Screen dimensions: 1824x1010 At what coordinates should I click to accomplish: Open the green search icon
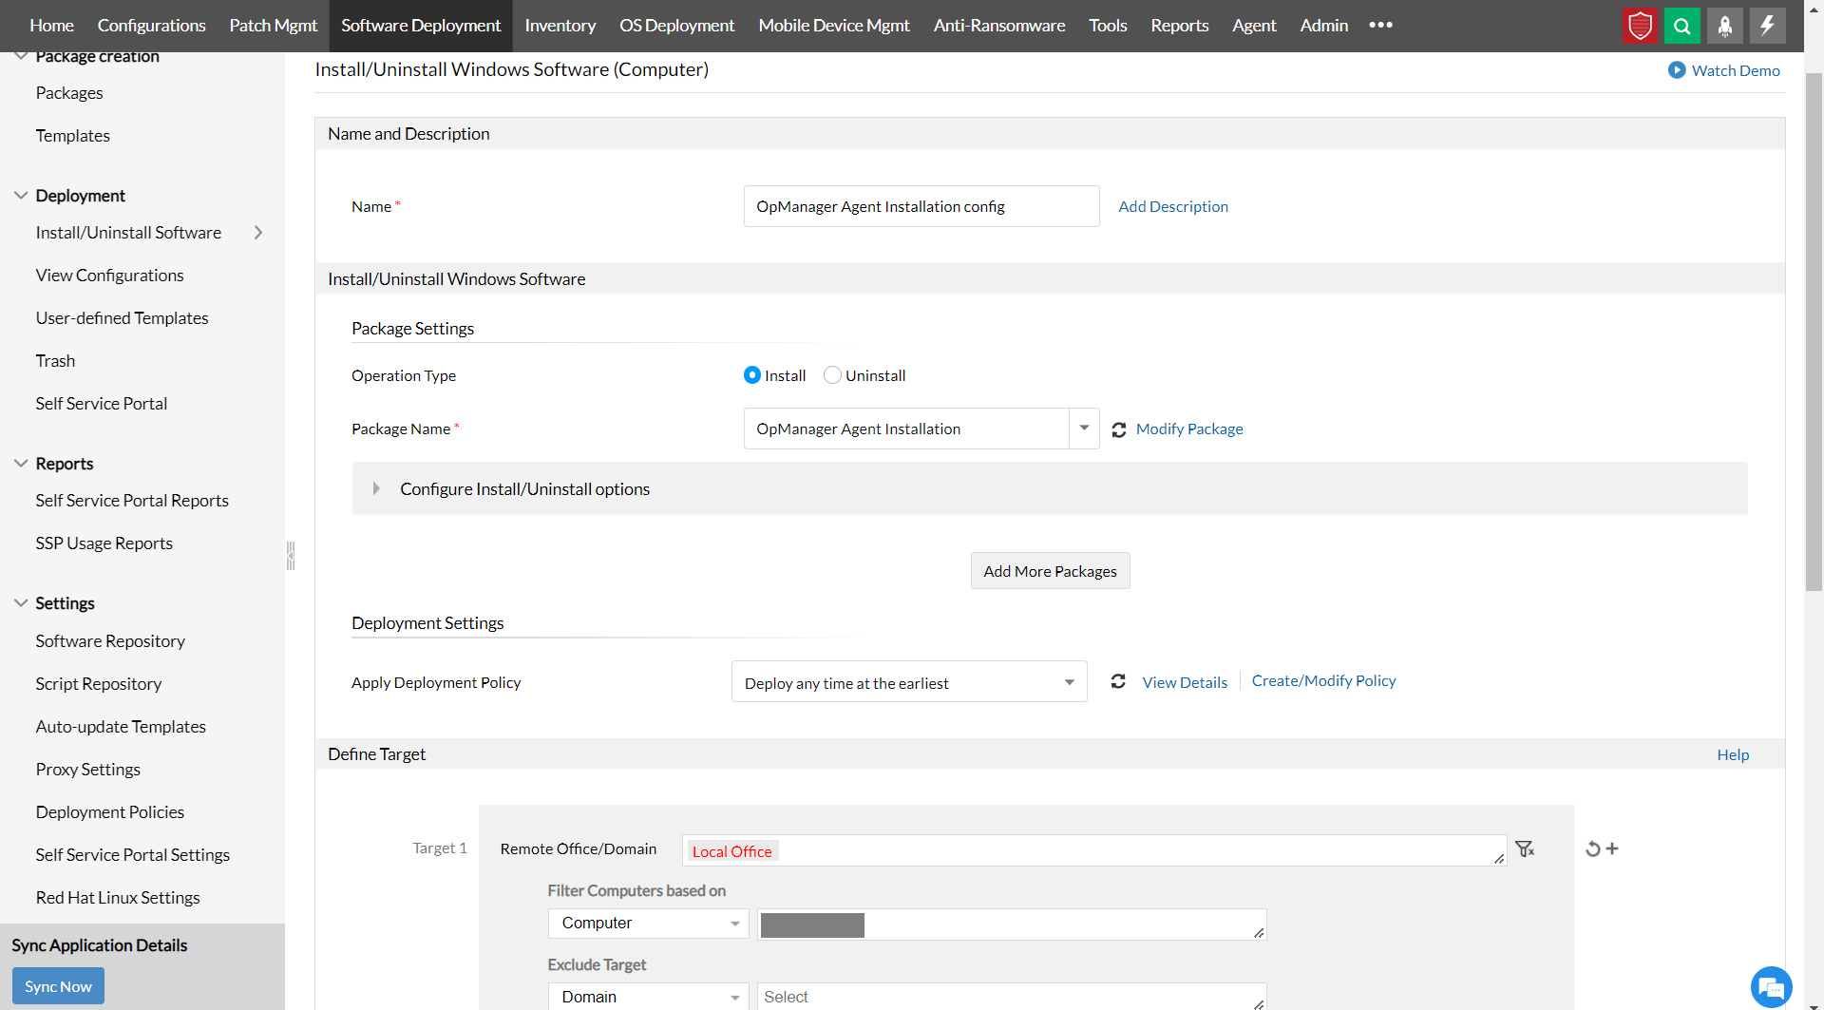[x=1681, y=26]
